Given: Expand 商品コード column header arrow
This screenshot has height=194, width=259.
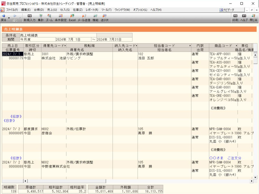Looking at the screenshot, I should coord(237,46).
